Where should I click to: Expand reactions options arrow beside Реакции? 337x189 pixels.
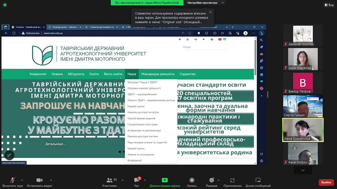tap(219, 180)
